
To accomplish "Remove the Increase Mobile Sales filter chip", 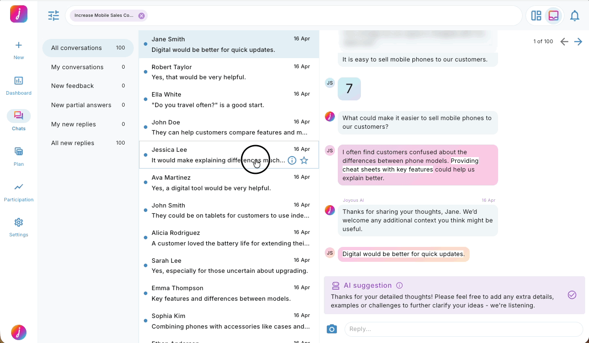I will pos(141,15).
